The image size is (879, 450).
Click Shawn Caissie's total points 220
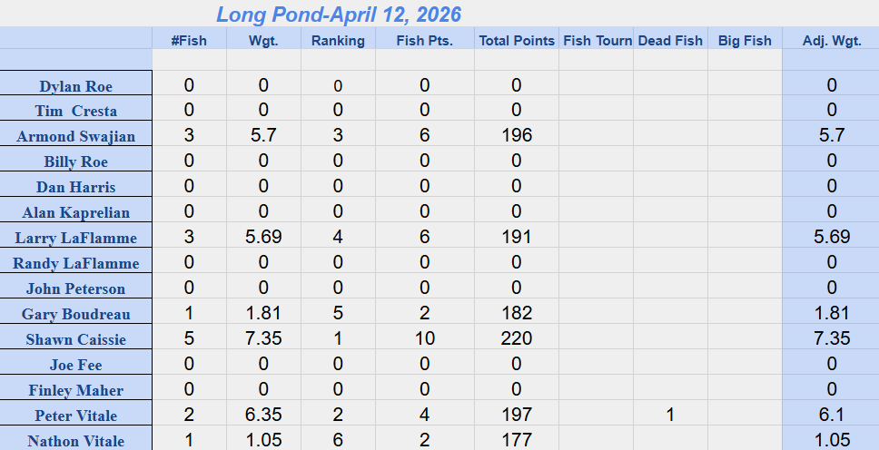(x=517, y=337)
